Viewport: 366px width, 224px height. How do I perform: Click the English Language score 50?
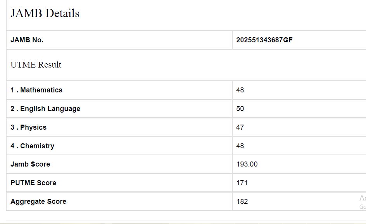pyautogui.click(x=240, y=109)
